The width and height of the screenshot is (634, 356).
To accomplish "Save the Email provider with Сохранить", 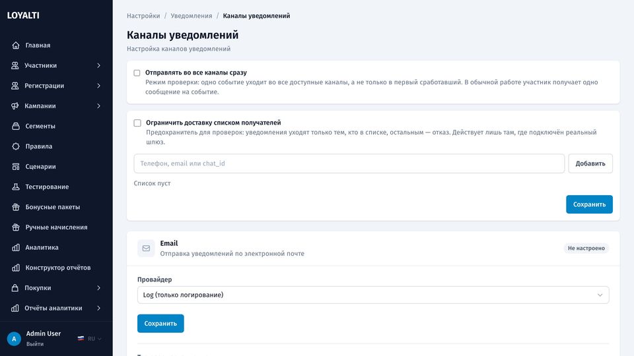I will [x=160, y=323].
